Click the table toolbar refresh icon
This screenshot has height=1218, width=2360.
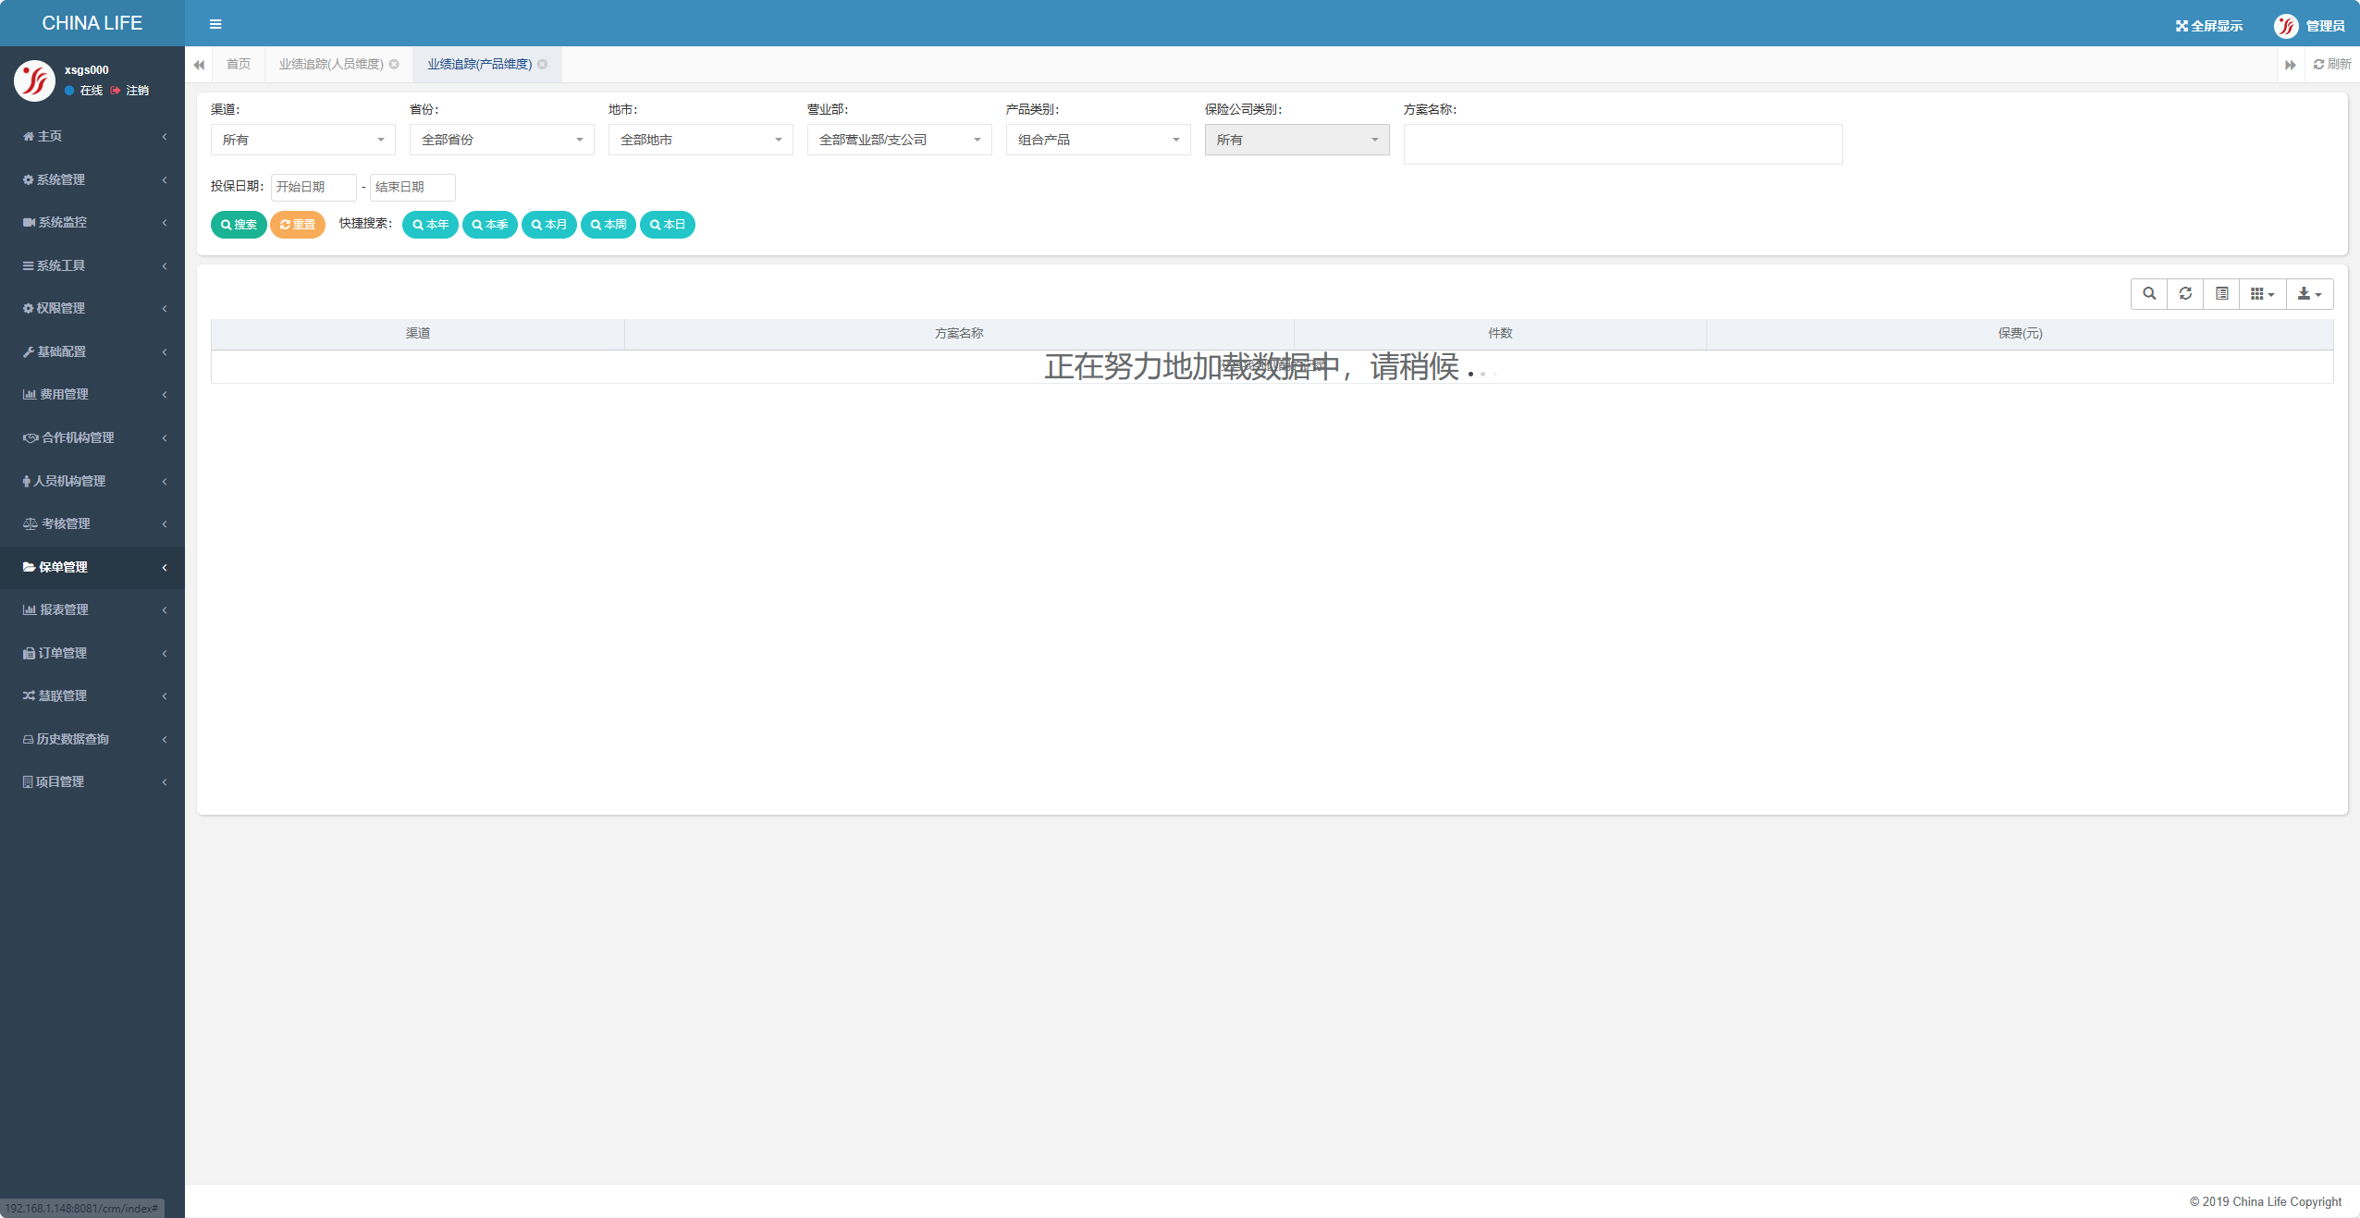click(2185, 294)
